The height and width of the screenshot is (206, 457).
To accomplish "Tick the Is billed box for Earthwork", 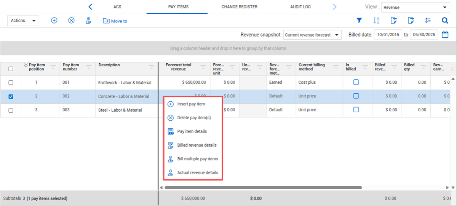I will coord(356,82).
